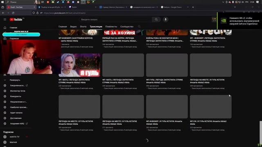Click the Главная home icon in sidebar

[5, 28]
